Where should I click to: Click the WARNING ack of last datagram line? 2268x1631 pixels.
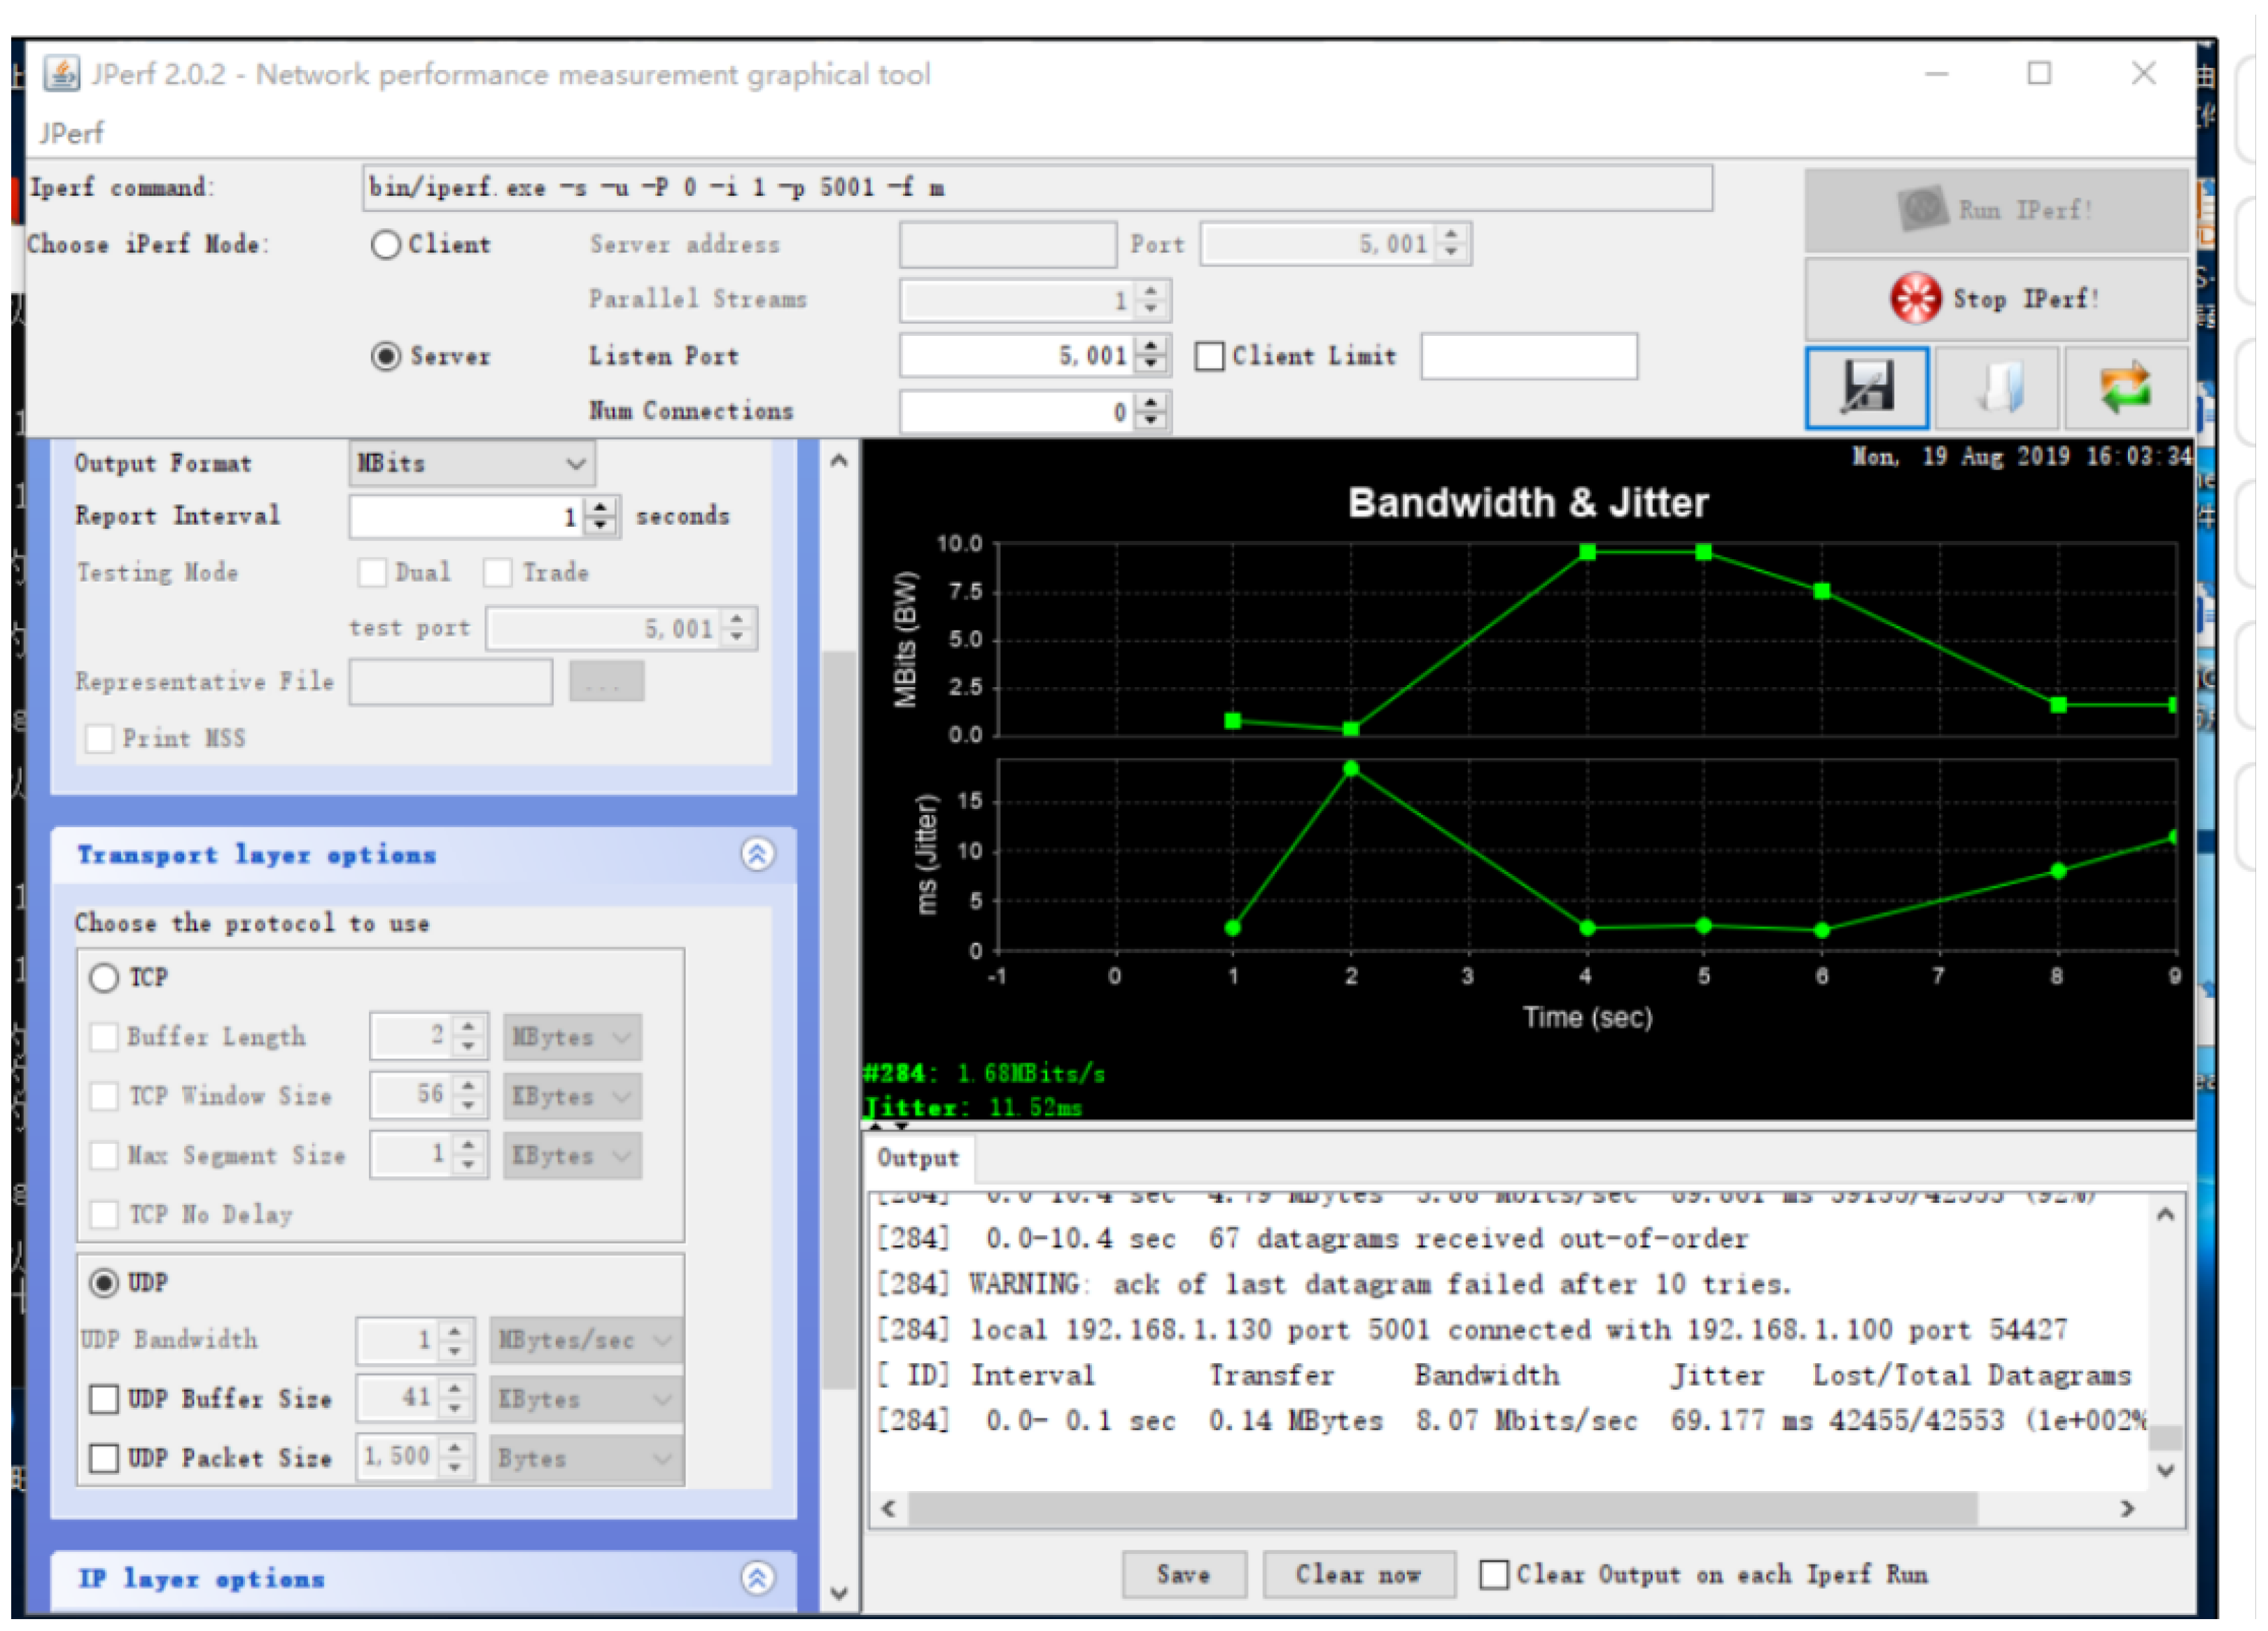pos(1334,1284)
